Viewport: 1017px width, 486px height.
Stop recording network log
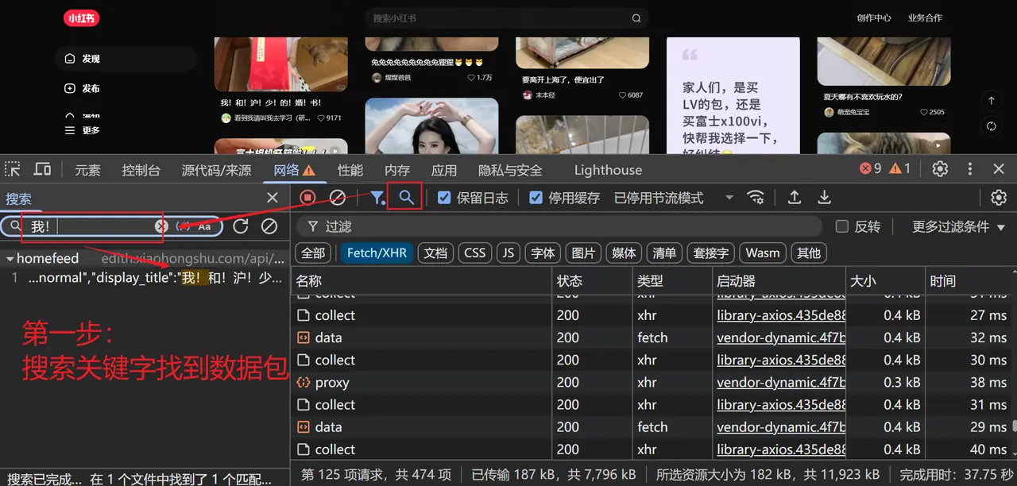pos(308,198)
